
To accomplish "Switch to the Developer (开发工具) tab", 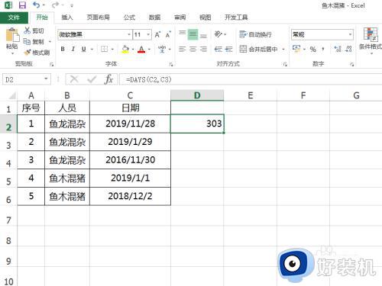I will tap(236, 18).
